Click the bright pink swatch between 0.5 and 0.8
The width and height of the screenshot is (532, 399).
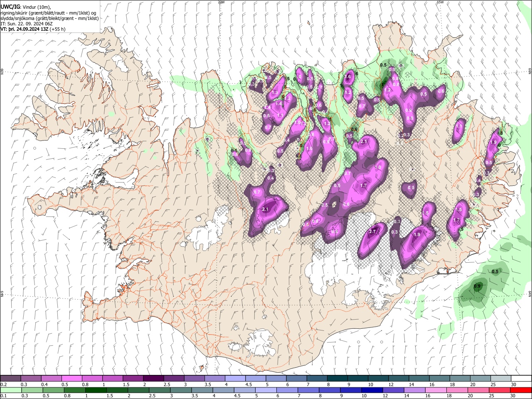72,378
